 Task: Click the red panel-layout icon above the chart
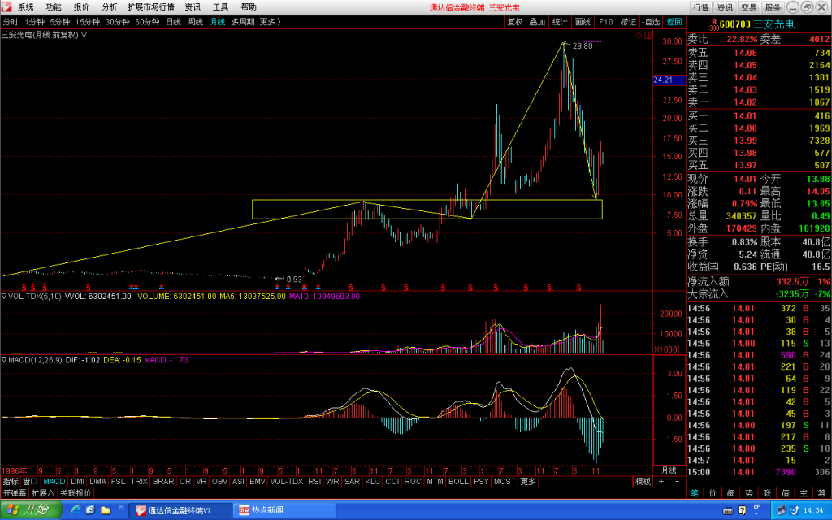pos(648,36)
